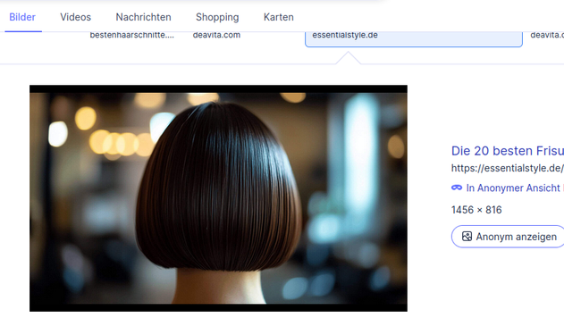The height and width of the screenshot is (326, 564).
Task: Select the Karten tab
Action: pyautogui.click(x=278, y=17)
